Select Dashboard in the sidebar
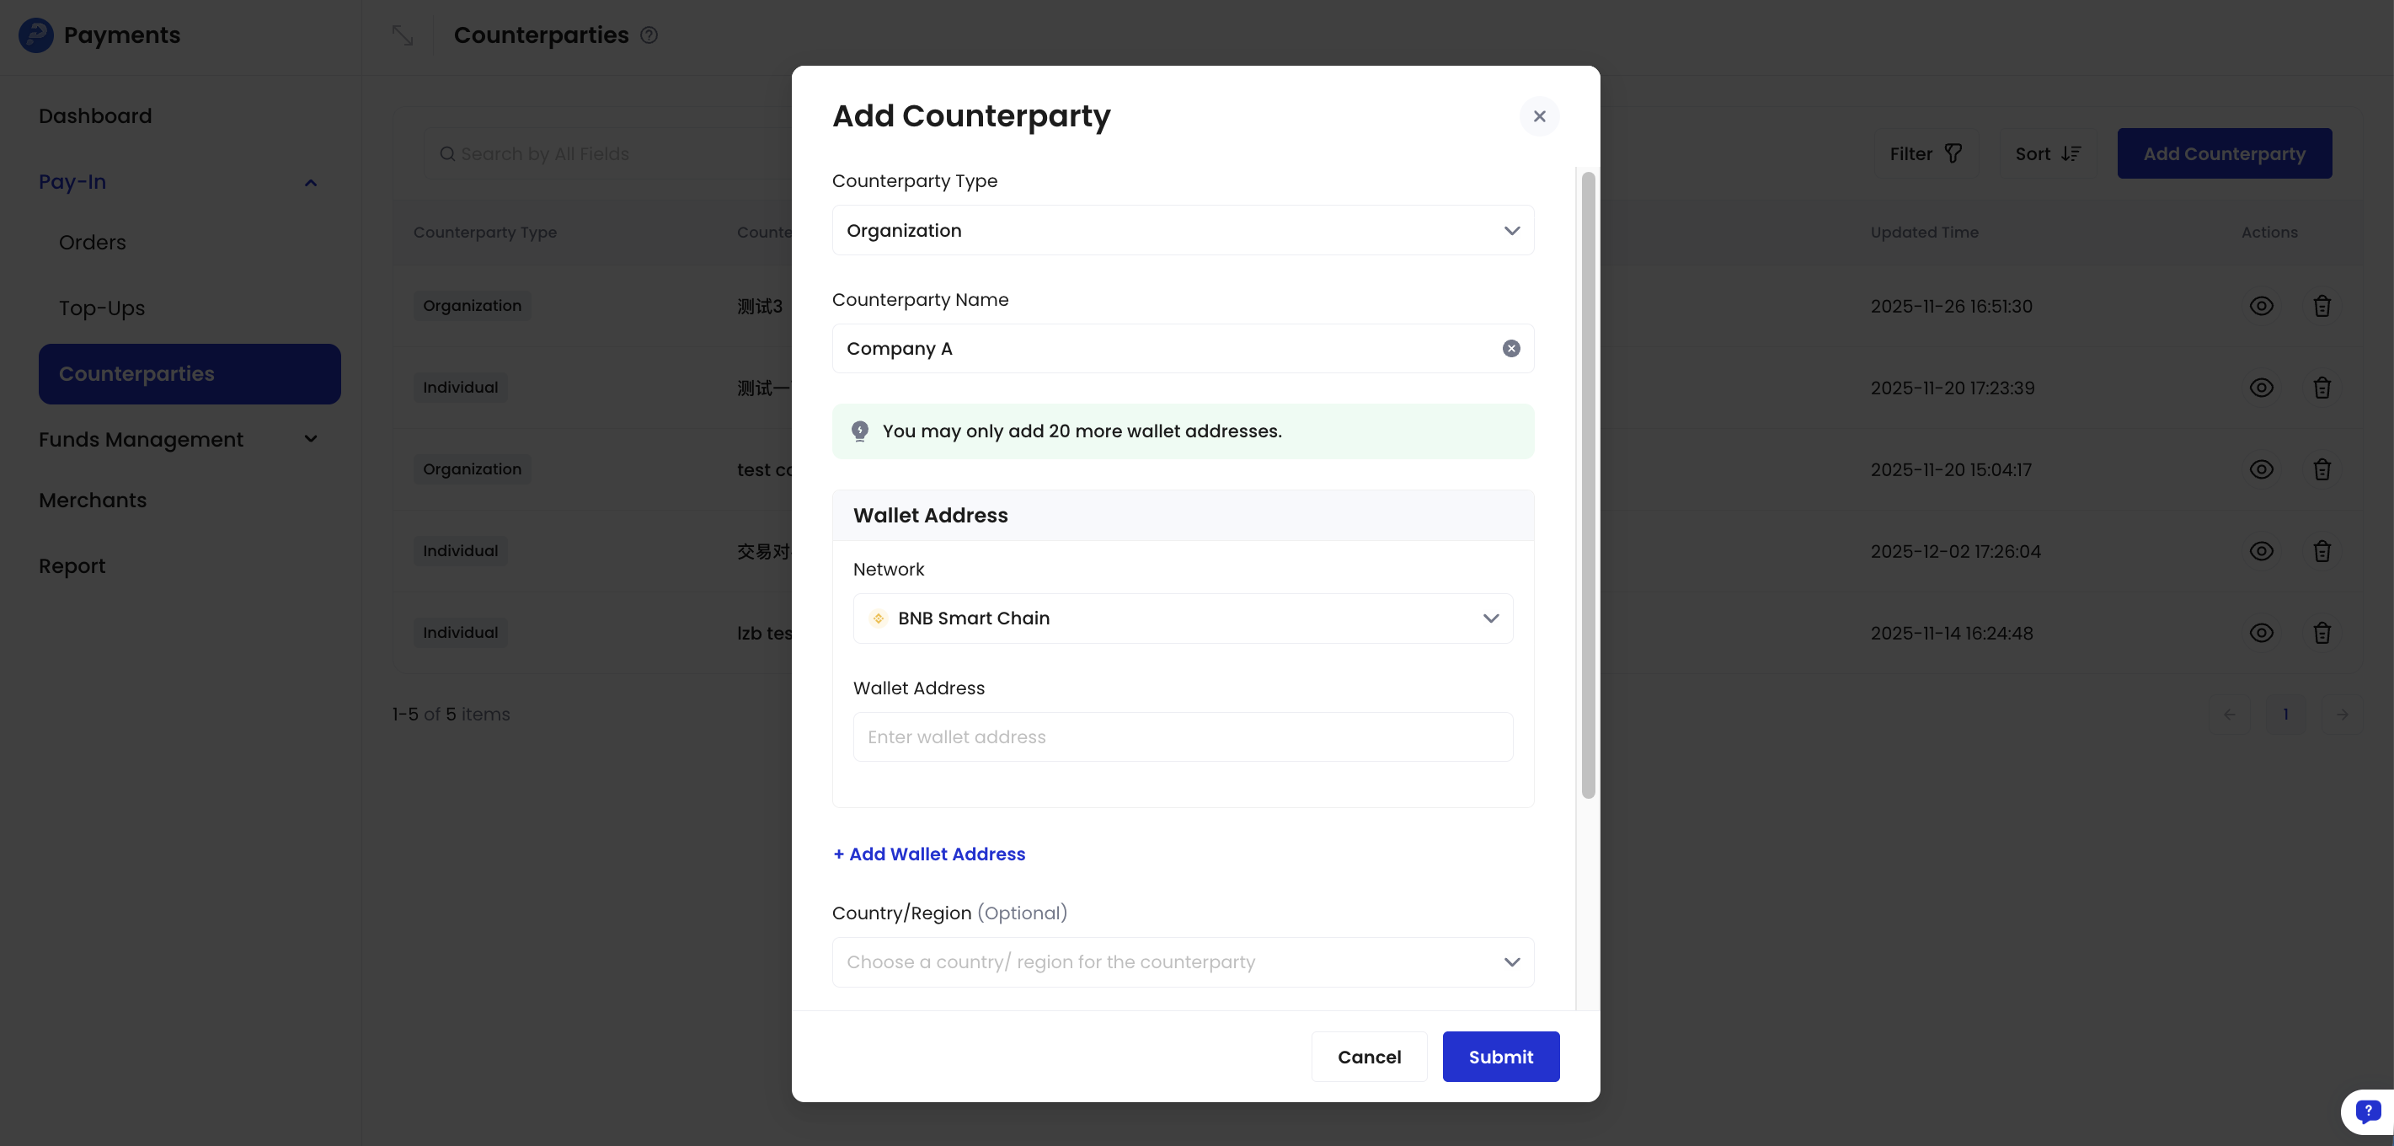This screenshot has height=1146, width=2394. pyautogui.click(x=95, y=115)
